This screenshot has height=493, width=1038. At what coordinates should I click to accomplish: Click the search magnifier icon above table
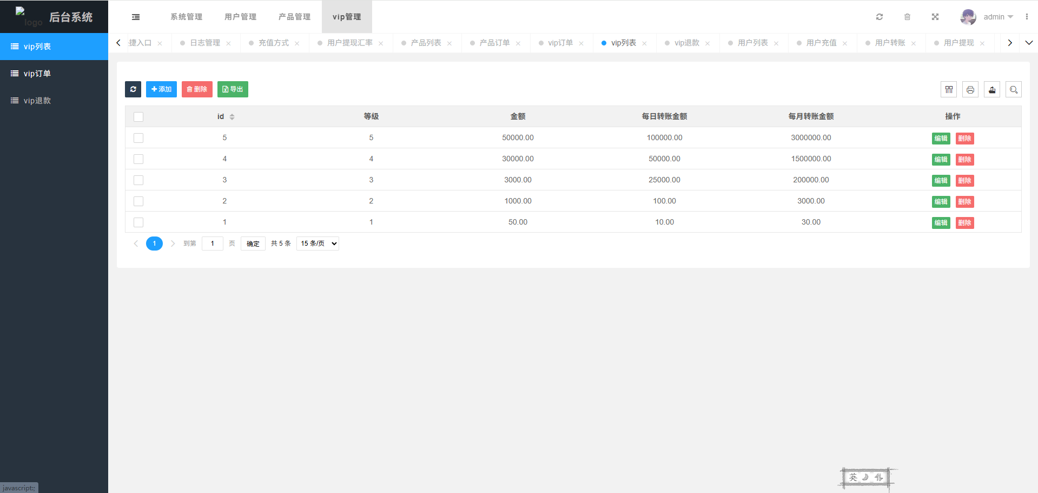pos(1014,90)
